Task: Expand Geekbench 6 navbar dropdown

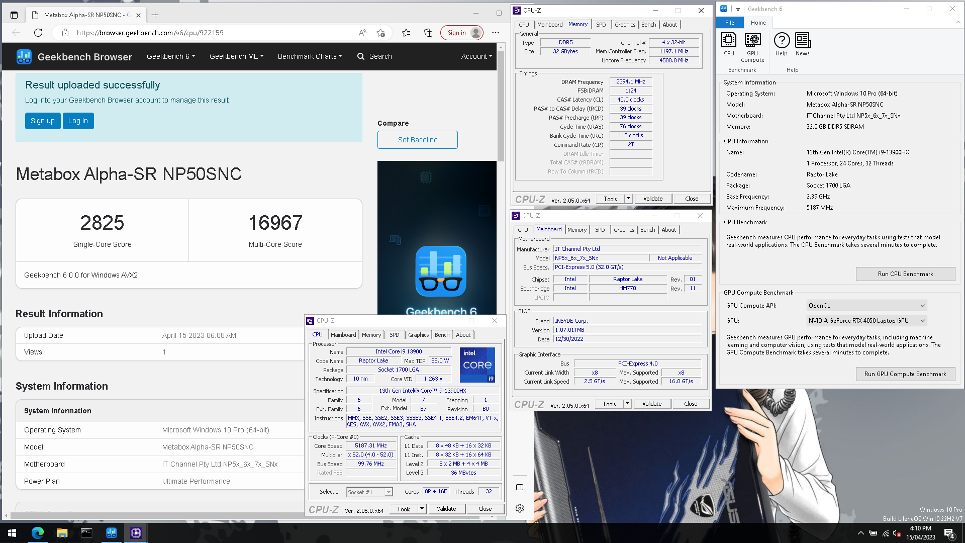Action: coord(171,56)
